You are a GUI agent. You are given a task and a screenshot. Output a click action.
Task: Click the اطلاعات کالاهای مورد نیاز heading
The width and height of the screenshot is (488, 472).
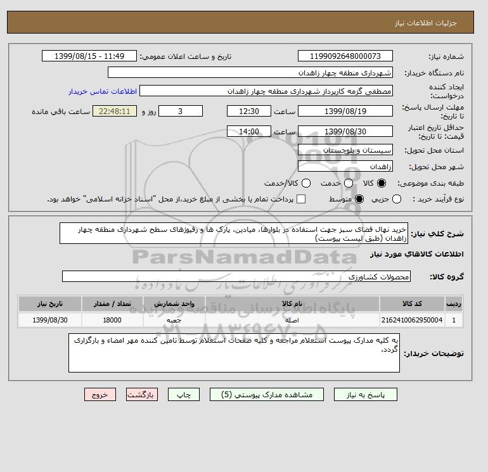[x=417, y=254]
